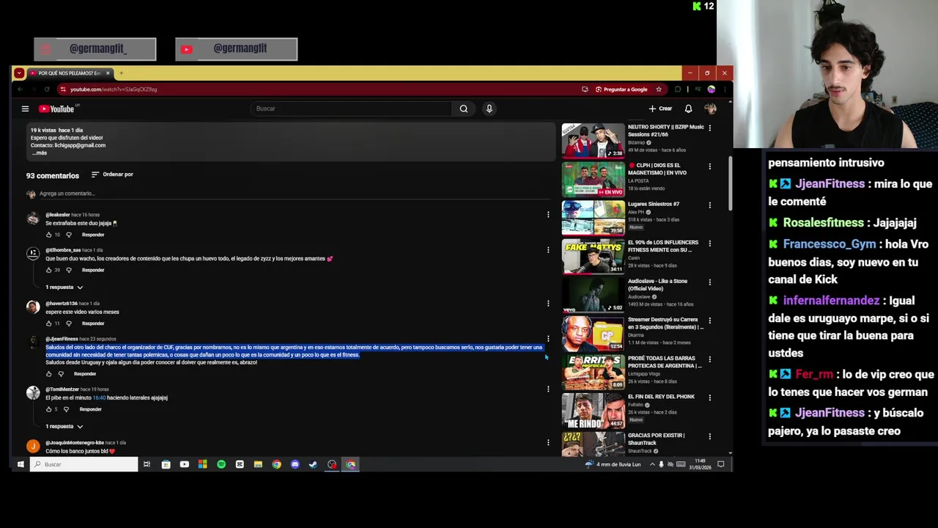Like the @JjeanFitness comment
The height and width of the screenshot is (528, 938).
49,374
